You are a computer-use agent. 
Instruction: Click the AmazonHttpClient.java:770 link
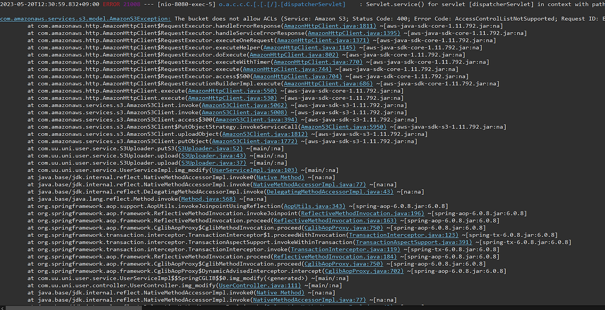click(x=318, y=62)
